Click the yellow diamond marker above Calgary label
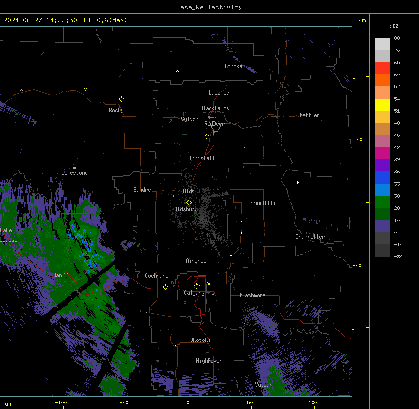 coord(197,286)
